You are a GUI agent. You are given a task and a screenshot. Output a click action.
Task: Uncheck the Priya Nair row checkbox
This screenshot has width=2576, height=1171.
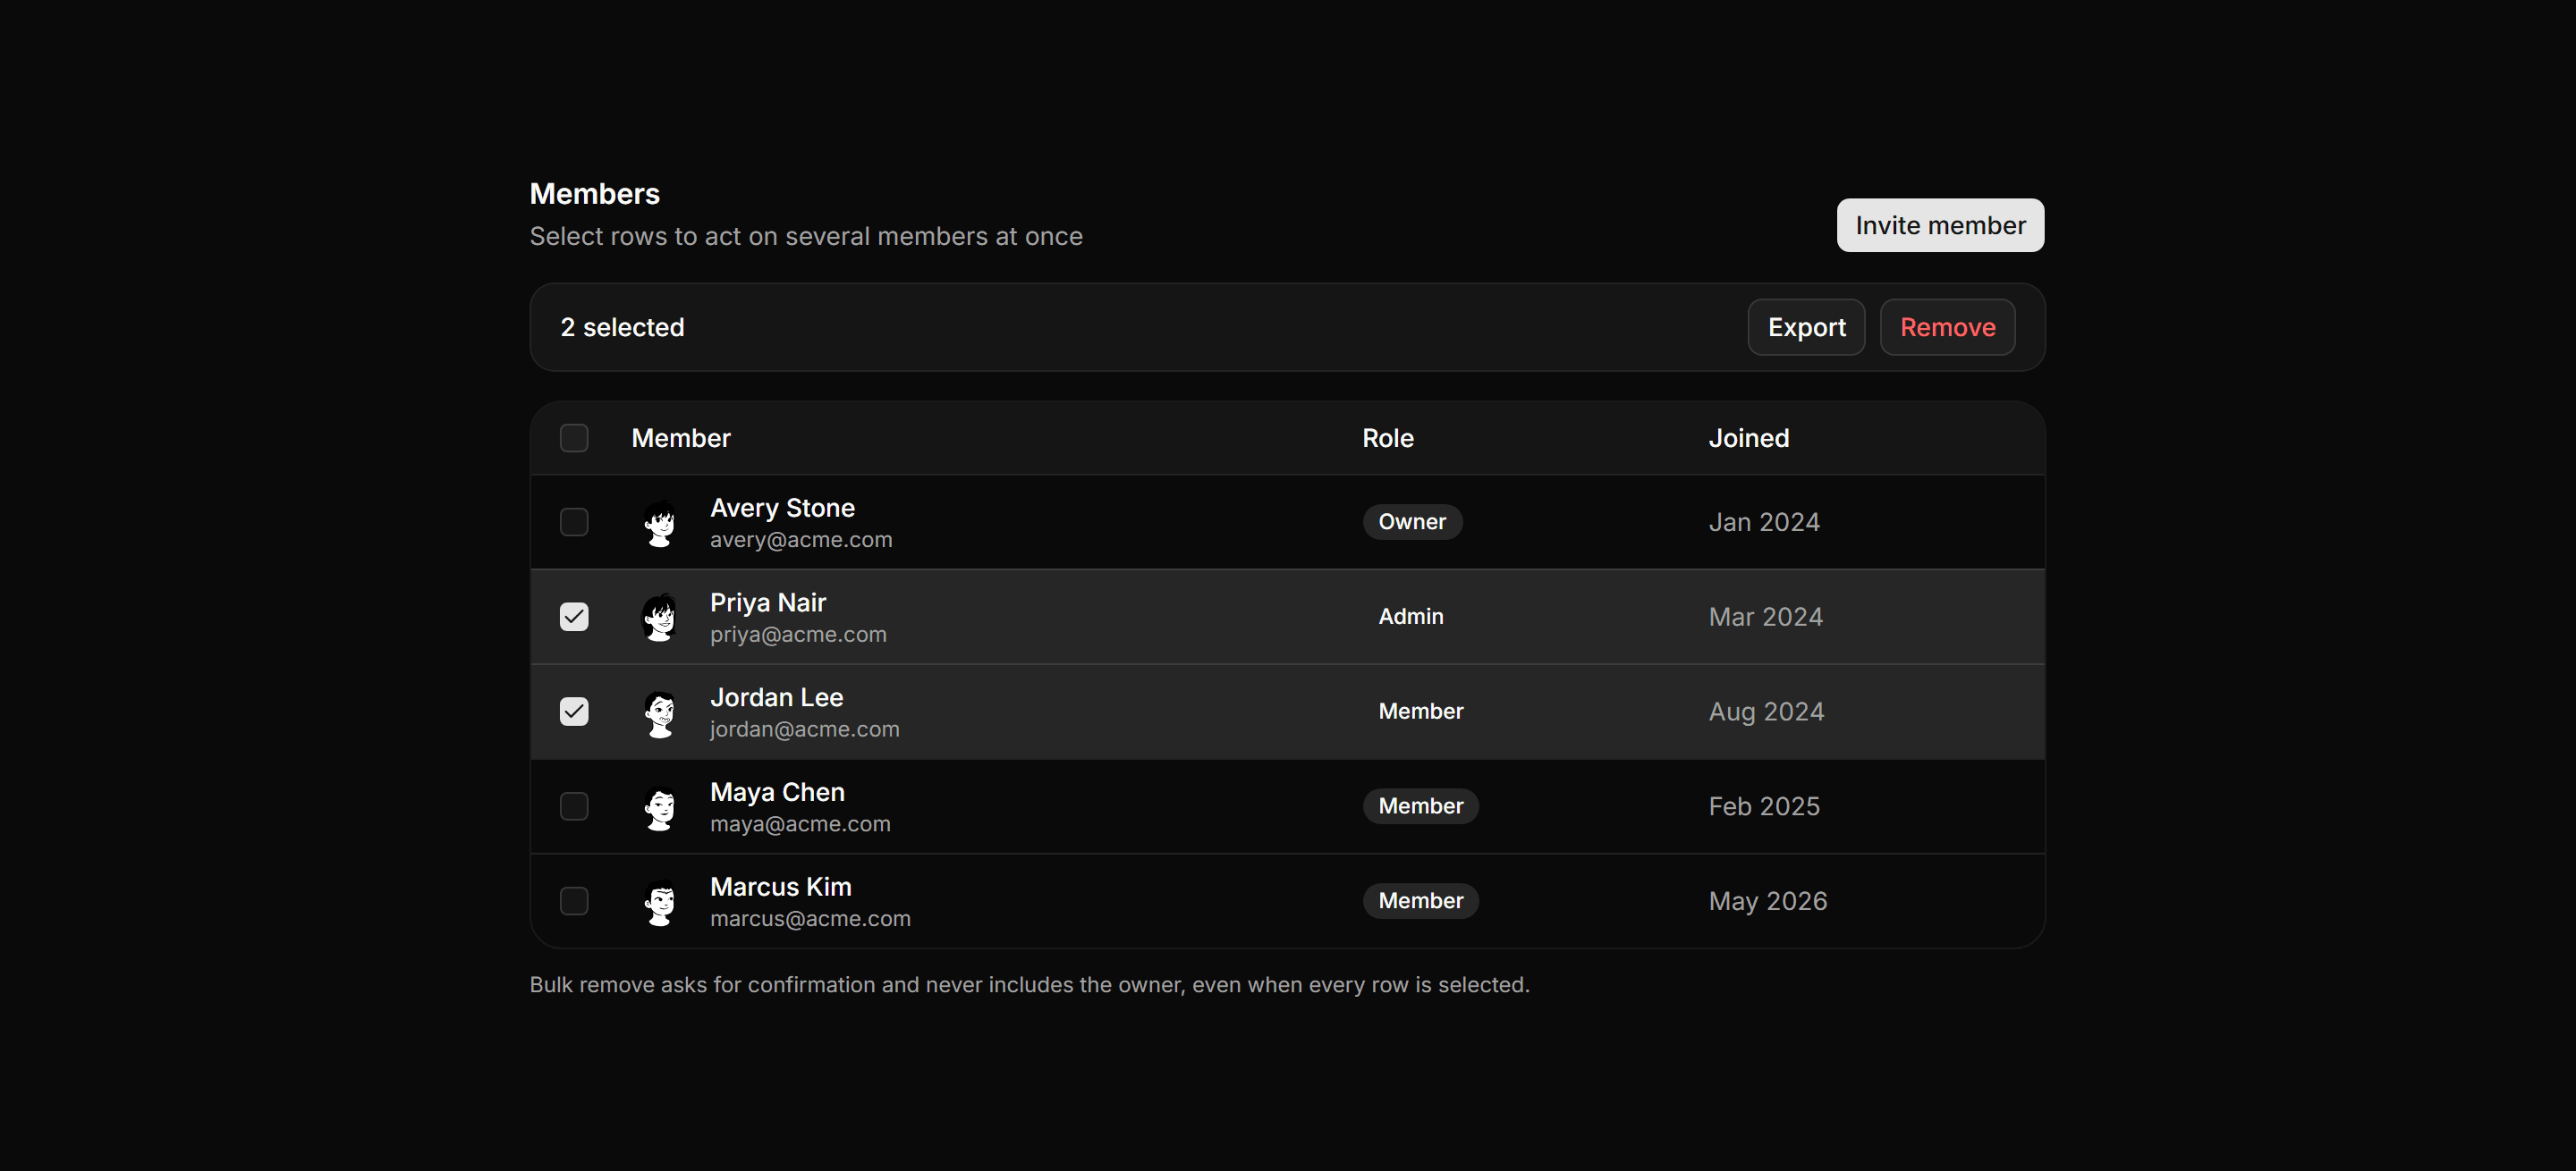(574, 618)
